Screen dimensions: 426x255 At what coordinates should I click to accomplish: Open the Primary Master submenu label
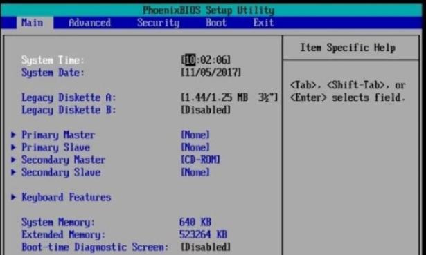tap(58, 135)
